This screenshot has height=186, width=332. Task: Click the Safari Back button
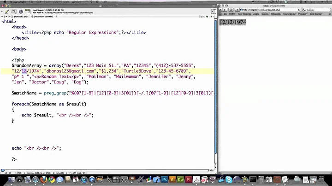tap(220, 10)
